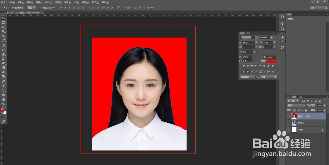The height and width of the screenshot is (165, 329).
Task: Select the Clone Stamp tool
Action: pos(3,54)
